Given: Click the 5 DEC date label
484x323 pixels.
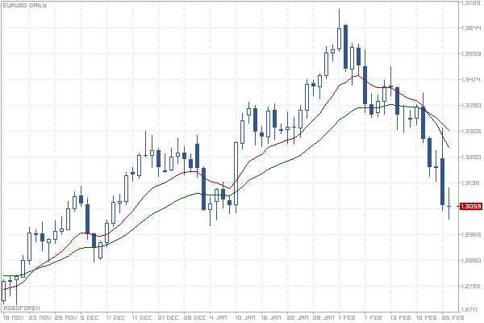Looking at the screenshot, I should tap(90, 317).
